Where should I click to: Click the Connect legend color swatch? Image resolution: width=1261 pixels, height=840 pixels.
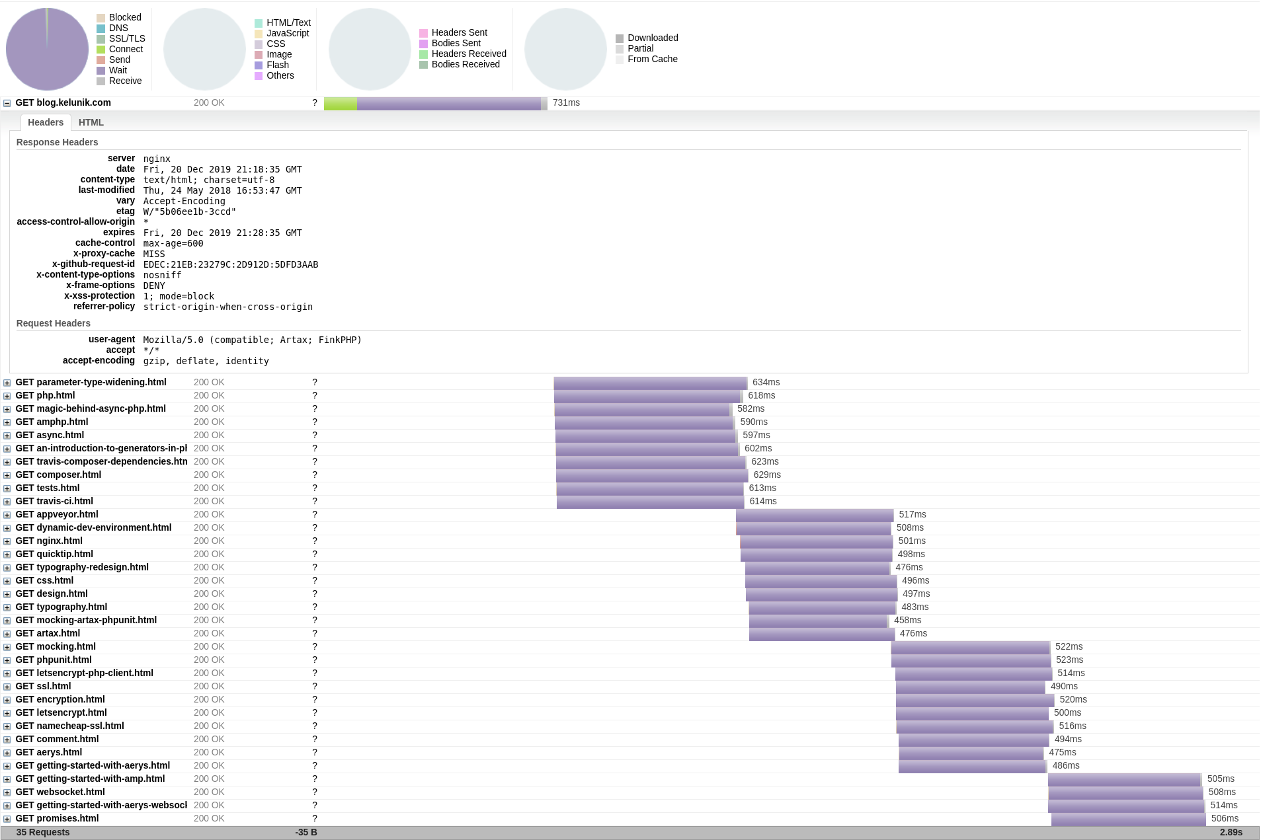click(x=101, y=50)
